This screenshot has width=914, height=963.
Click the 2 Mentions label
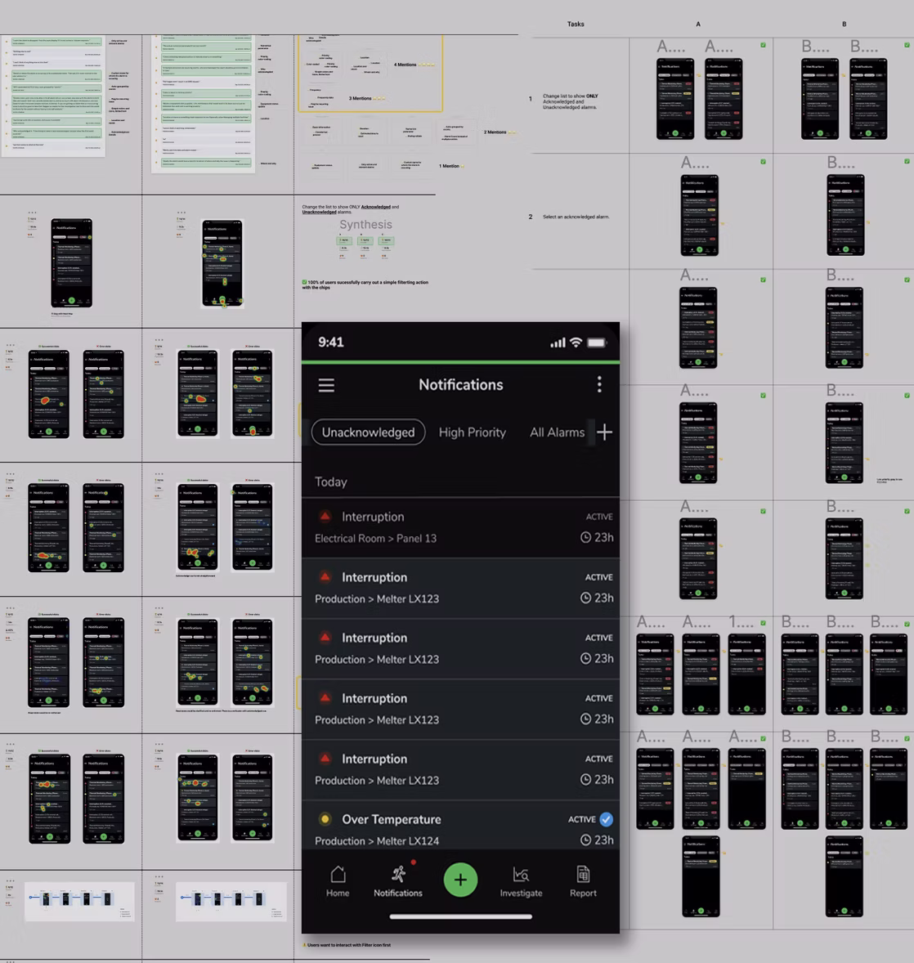(495, 132)
